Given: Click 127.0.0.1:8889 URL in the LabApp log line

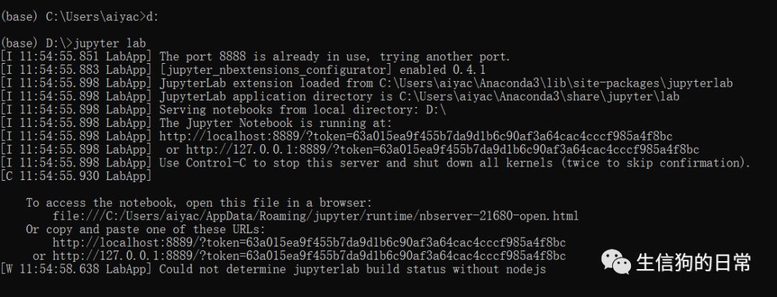Looking at the screenshot, I should coord(442,149).
